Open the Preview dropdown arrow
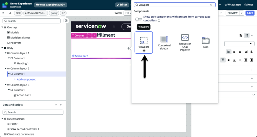Viewport: 257px width, 137px height. click(x=242, y=13)
